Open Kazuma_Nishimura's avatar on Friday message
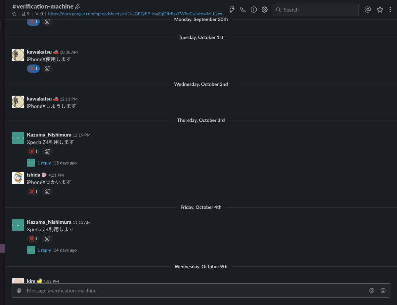Viewport: 397px width, 305px height. (x=18, y=225)
